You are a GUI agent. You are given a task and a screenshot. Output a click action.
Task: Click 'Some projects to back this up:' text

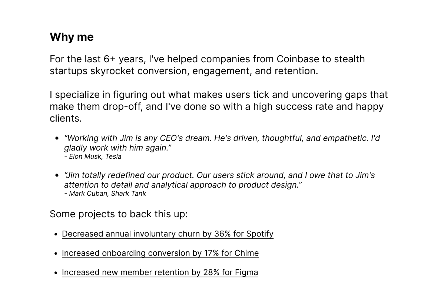(119, 214)
